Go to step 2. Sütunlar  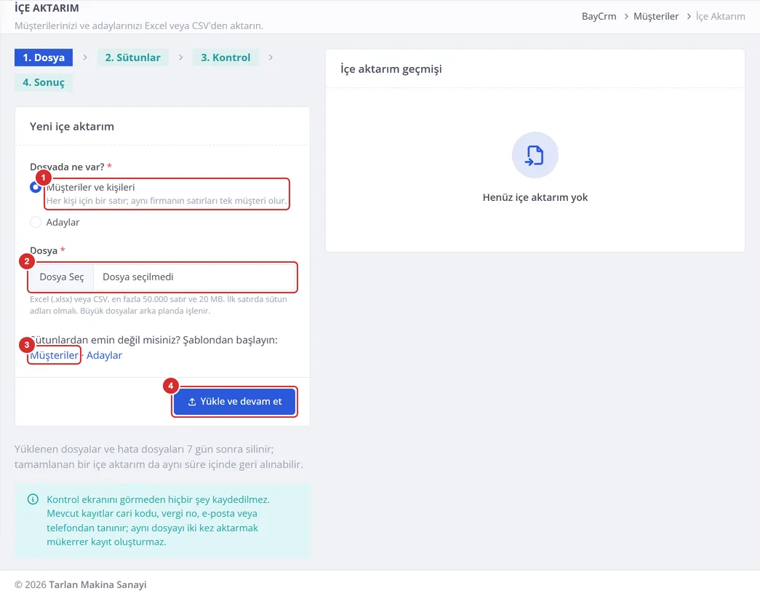coord(133,57)
